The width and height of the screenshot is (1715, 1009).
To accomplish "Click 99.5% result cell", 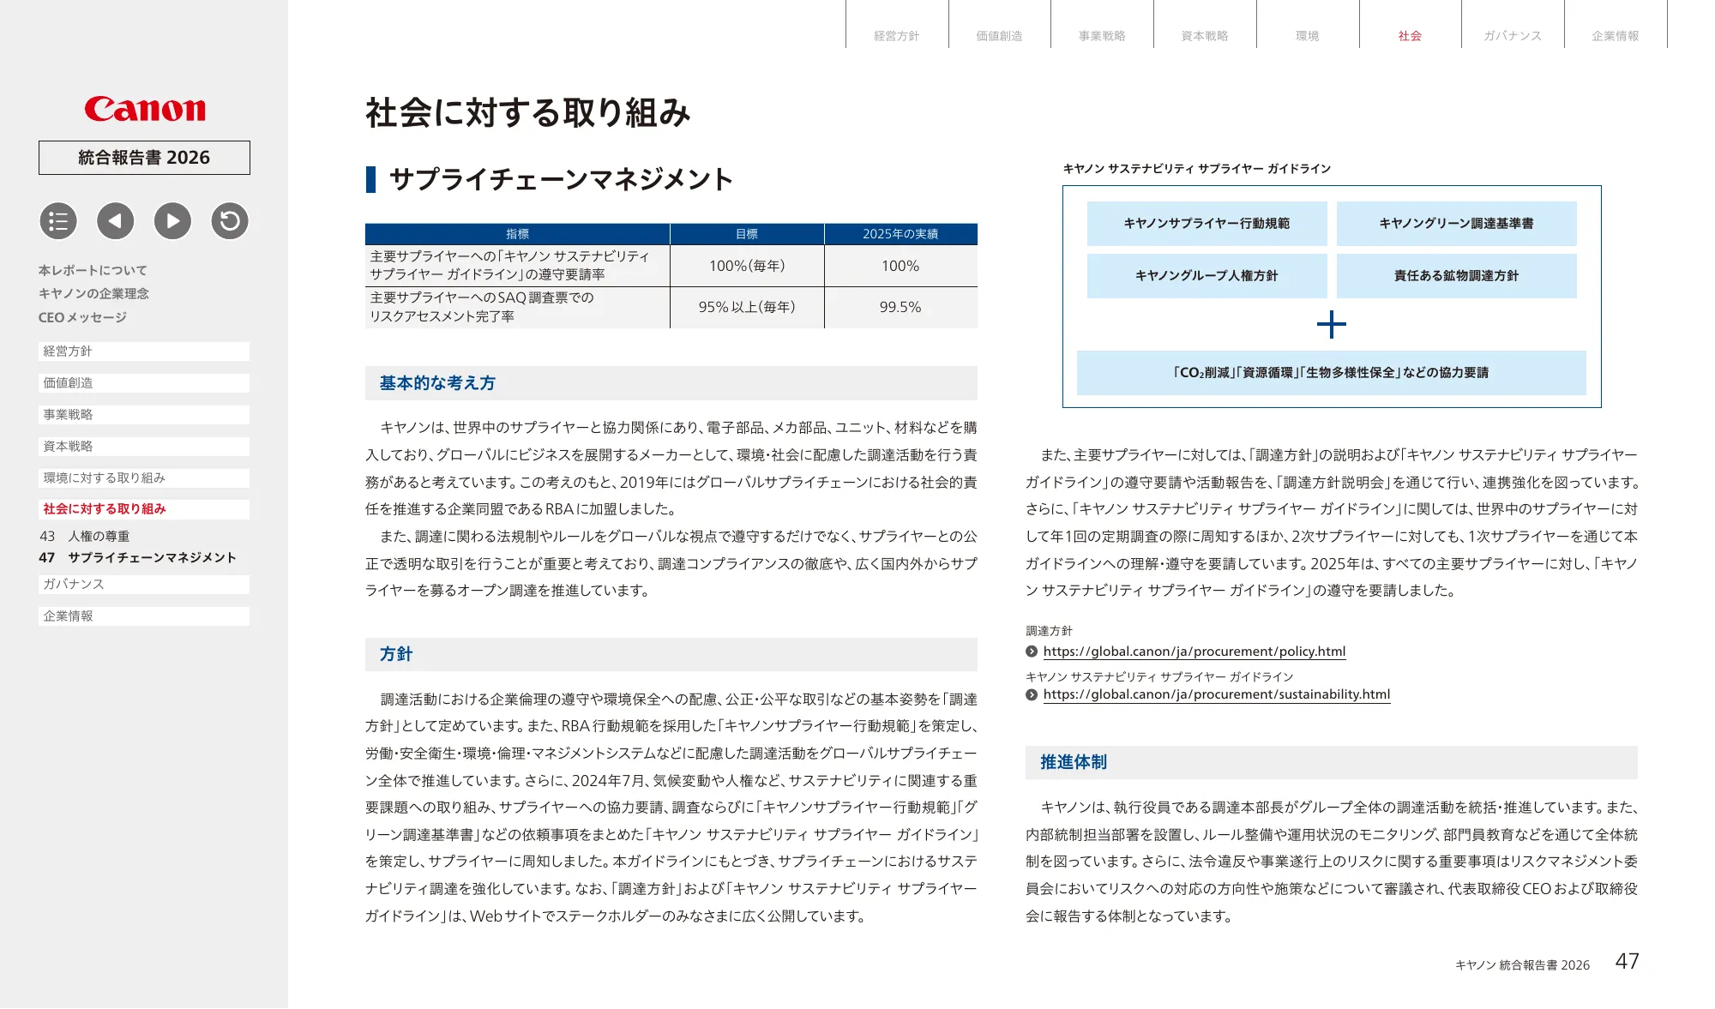I will [900, 307].
